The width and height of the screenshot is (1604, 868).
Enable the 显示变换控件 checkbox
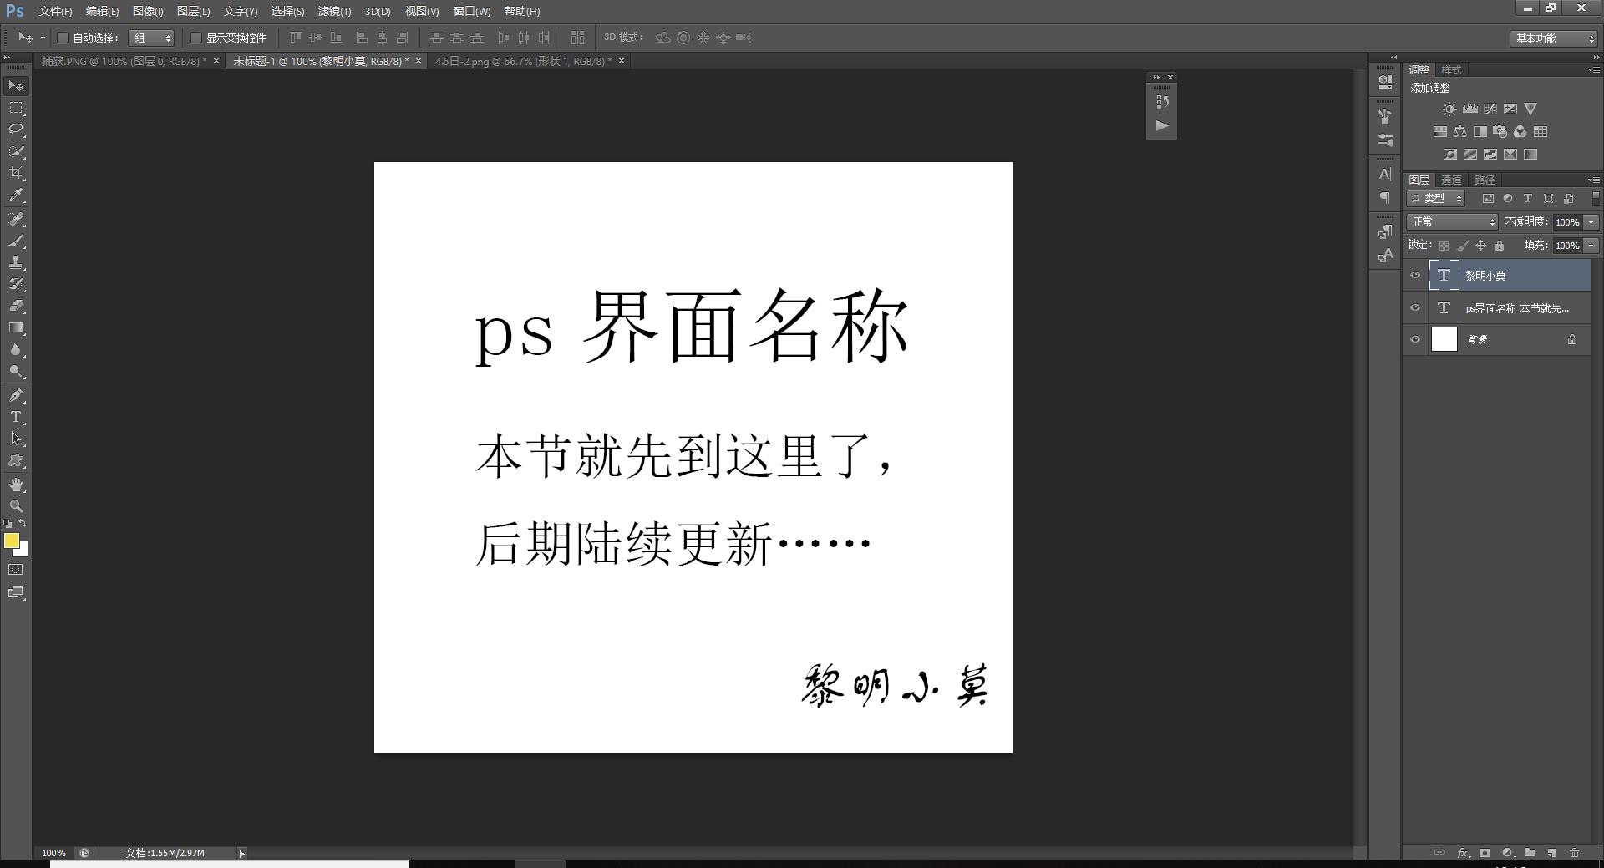click(x=196, y=37)
